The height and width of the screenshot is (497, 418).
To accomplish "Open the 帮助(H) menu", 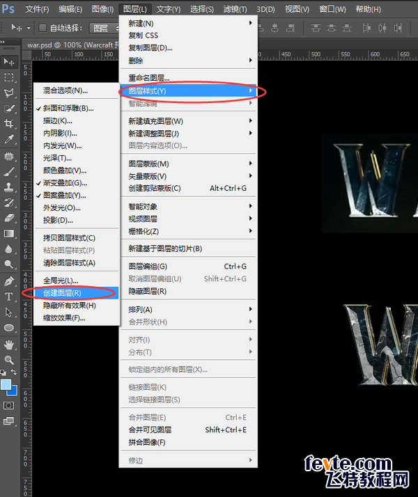I will pos(369,9).
